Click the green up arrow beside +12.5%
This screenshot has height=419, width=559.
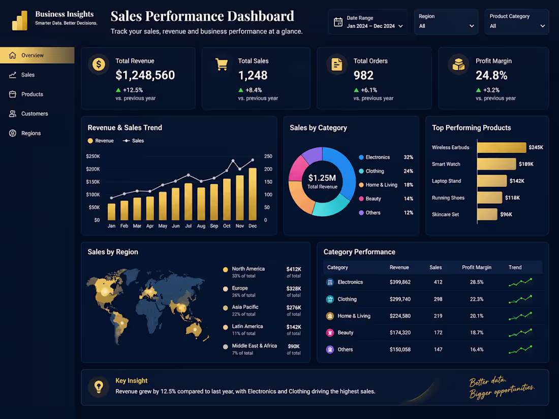point(118,90)
